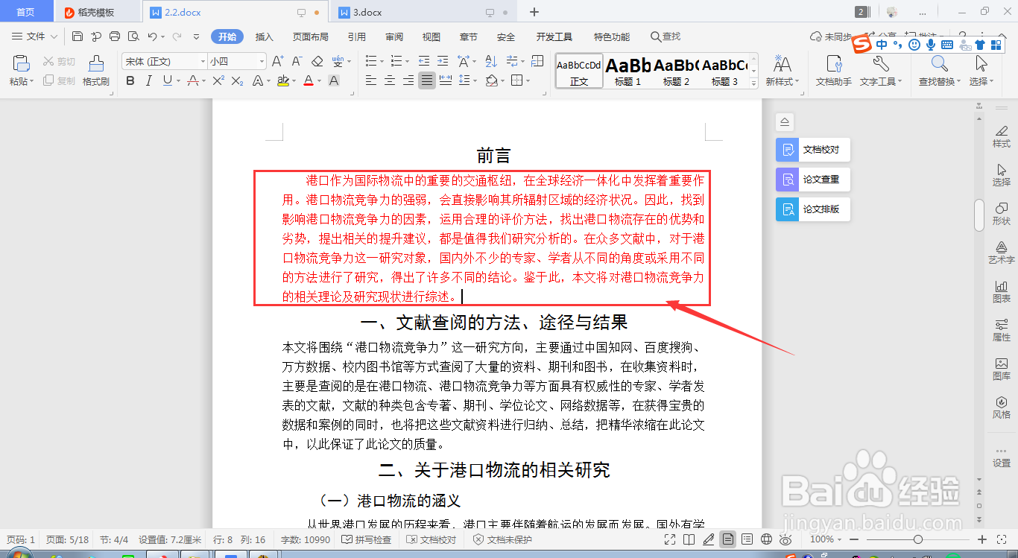
Task: Switch to the 审阅 ribbon tab
Action: click(394, 37)
